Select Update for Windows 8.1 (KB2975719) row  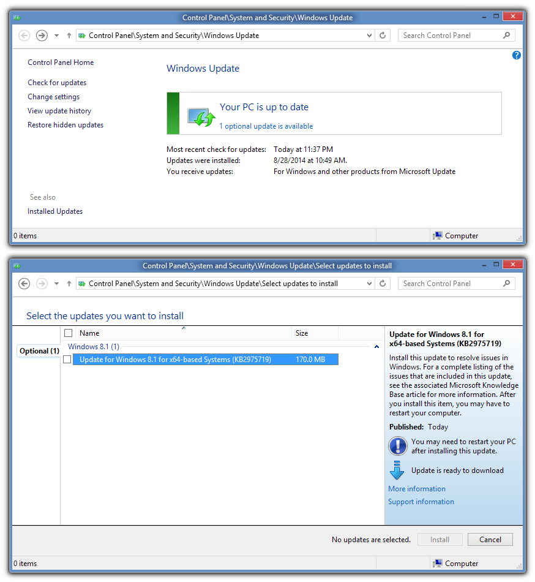pos(206,359)
